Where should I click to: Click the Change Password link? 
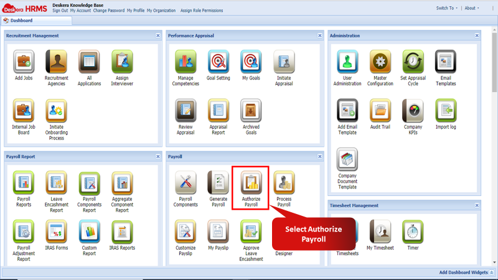(108, 11)
